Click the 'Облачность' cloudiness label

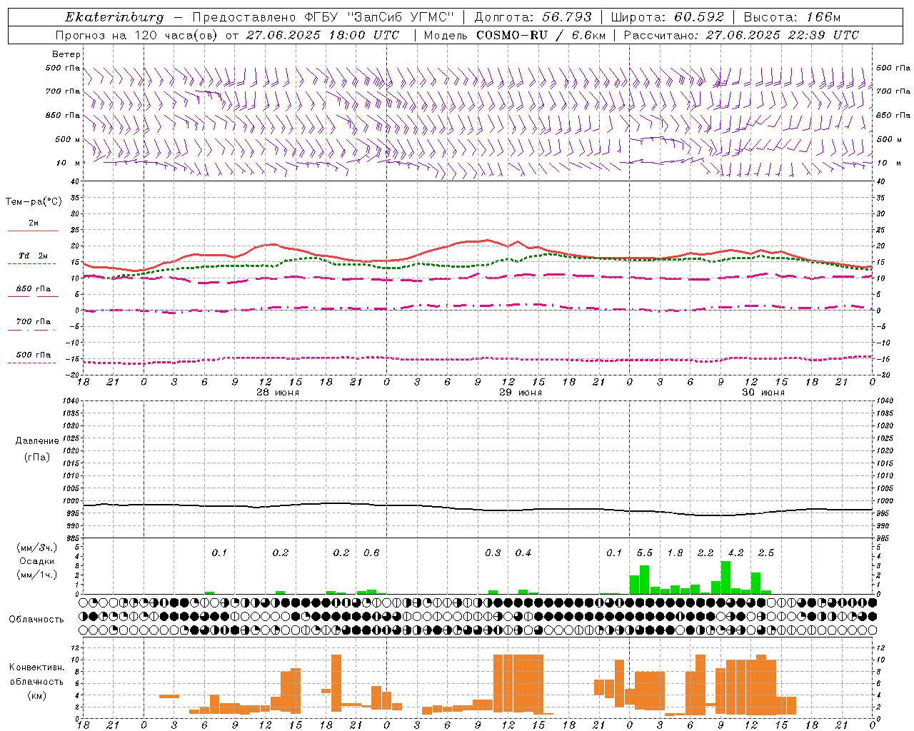point(36,619)
